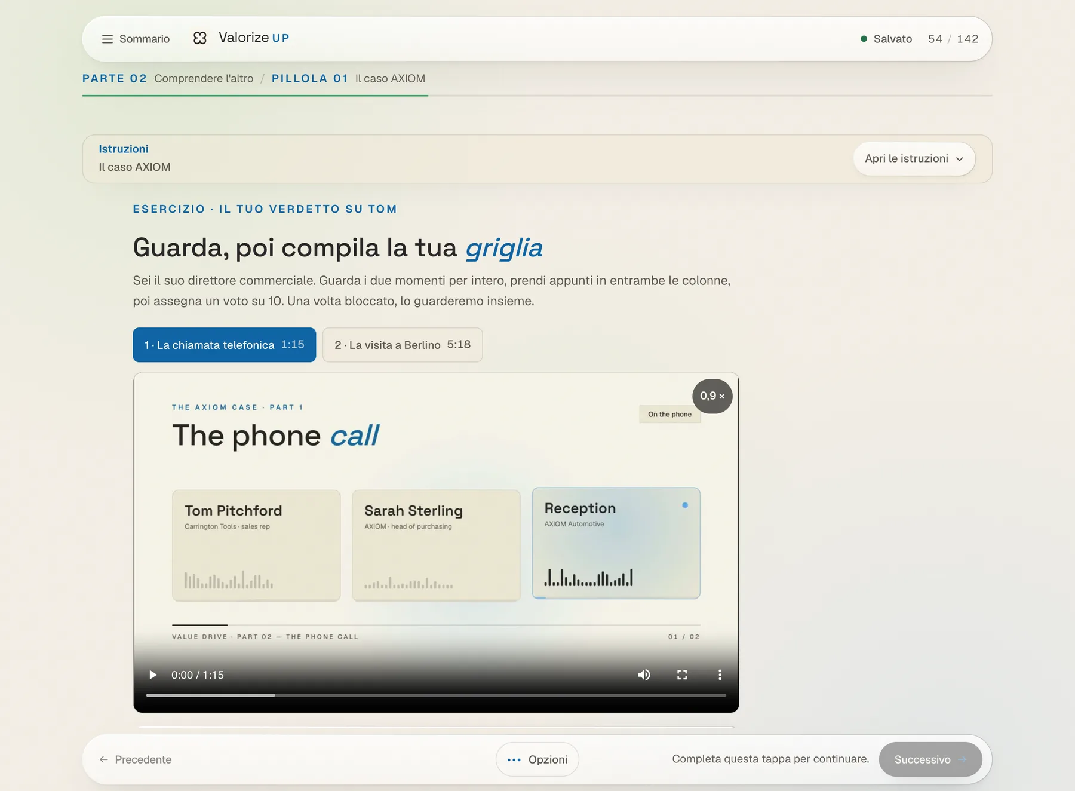
Task: Enter fullscreen with the video fullscreen icon
Action: tap(682, 675)
